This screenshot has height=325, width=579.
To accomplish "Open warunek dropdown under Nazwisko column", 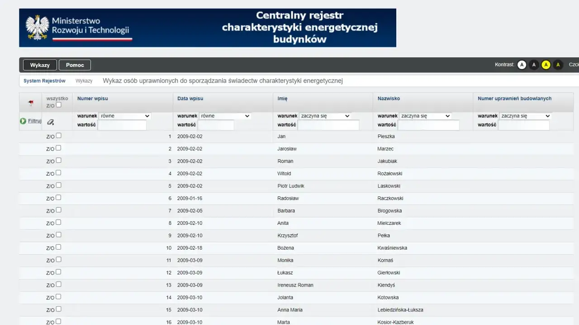I will (x=425, y=116).
